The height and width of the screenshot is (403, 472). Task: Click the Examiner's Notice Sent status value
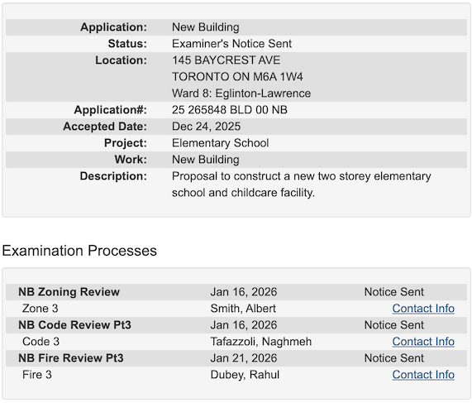(x=231, y=43)
